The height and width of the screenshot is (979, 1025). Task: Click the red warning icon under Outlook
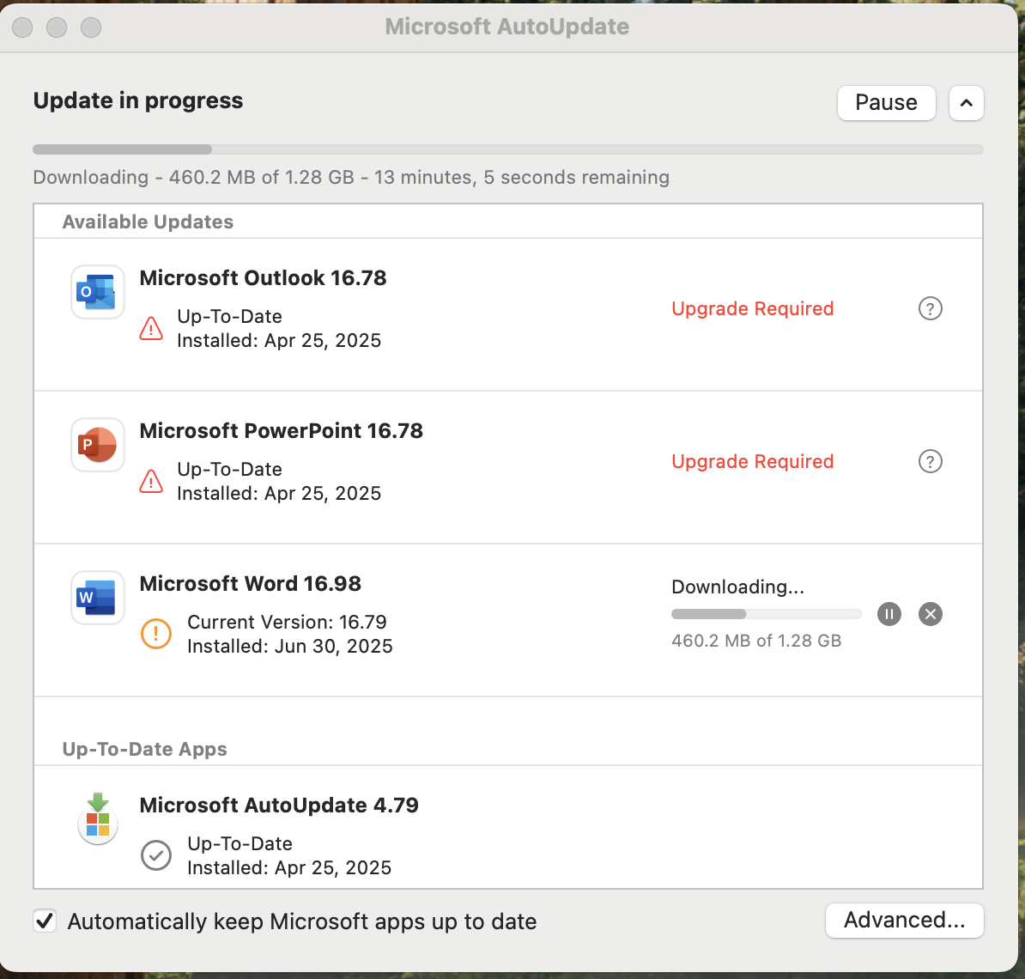coord(151,328)
